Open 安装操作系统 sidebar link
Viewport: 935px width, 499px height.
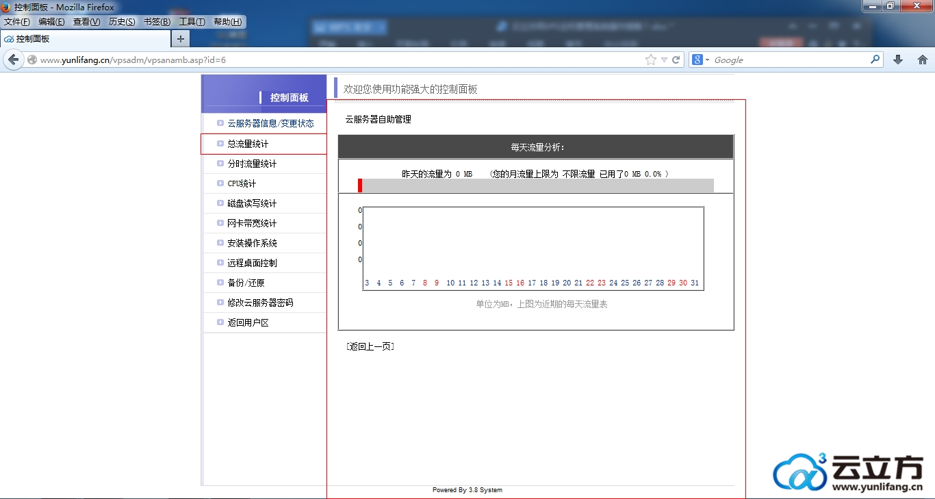pos(252,243)
